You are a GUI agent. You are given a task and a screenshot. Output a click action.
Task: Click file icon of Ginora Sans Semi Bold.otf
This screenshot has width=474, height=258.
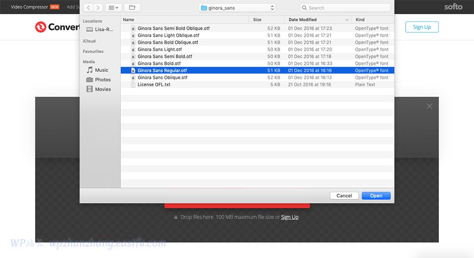pos(133,56)
